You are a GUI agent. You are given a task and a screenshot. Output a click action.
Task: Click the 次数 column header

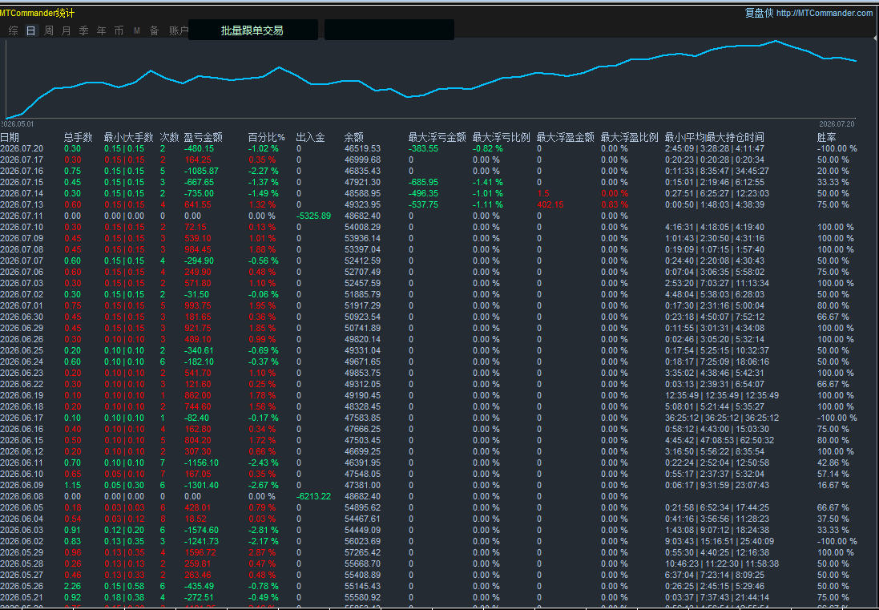169,137
